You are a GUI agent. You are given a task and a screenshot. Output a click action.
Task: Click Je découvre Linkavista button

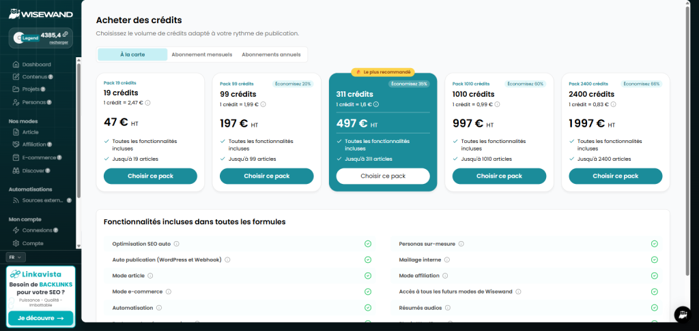tap(40, 318)
